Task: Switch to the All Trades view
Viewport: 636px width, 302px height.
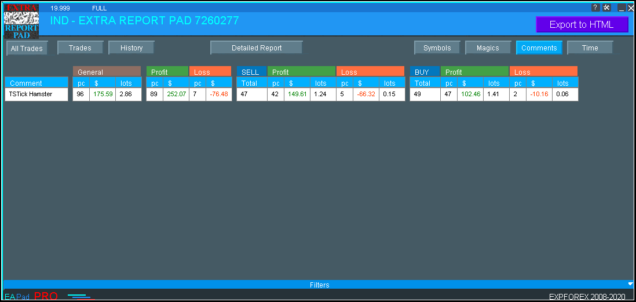Action: [x=27, y=49]
